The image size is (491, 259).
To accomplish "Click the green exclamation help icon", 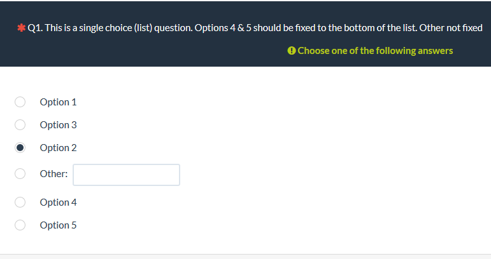I will [292, 51].
